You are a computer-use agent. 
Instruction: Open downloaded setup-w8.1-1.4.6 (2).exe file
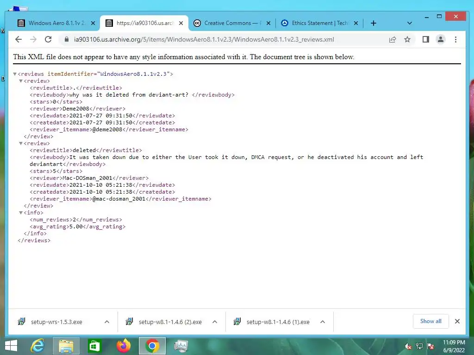click(170, 322)
